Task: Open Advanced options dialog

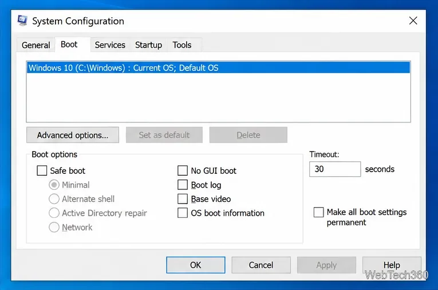Action: point(73,135)
